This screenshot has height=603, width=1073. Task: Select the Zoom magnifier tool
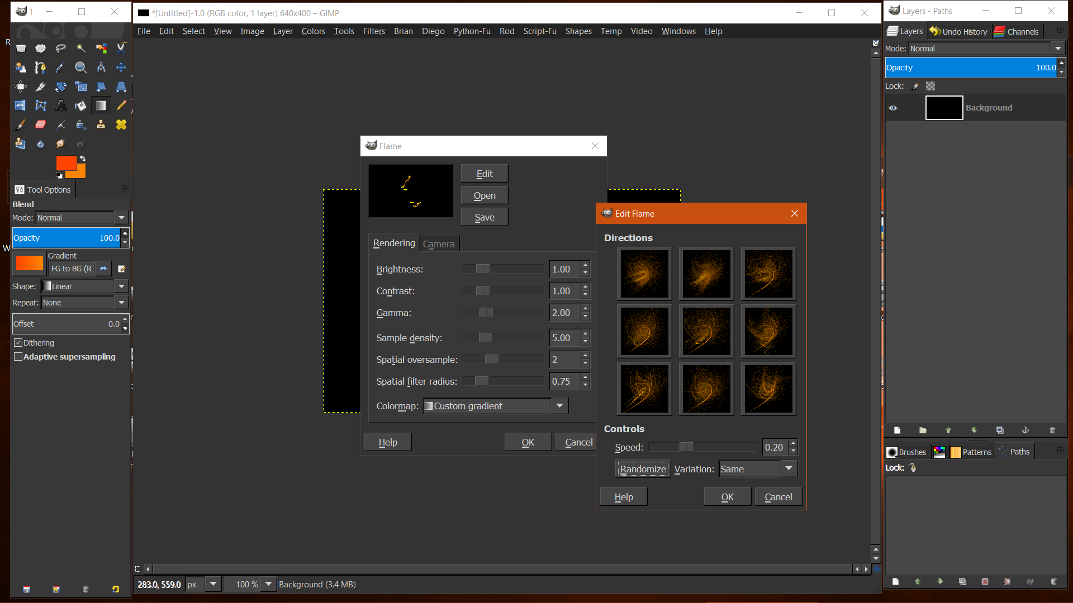click(81, 68)
